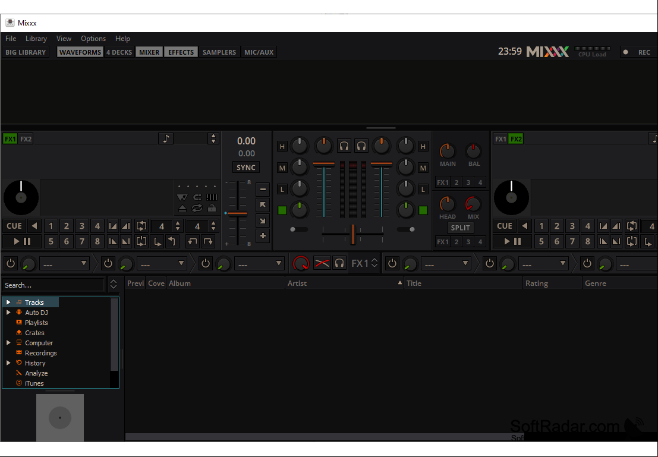Screen dimensions: 658x457
Task: Click the Auto DJ icon in library sidebar
Action: pyautogui.click(x=19, y=312)
